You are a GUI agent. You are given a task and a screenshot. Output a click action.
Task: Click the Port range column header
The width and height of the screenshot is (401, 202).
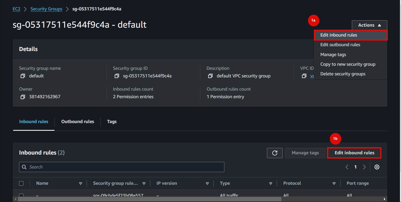358,183
